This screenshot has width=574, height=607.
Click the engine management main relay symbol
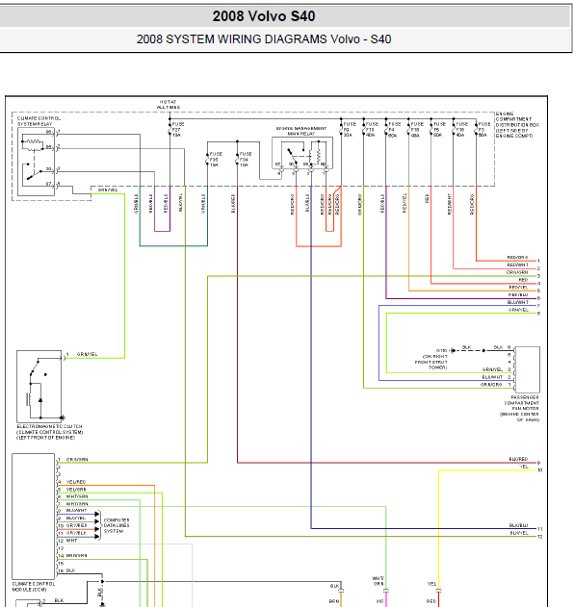[x=302, y=153]
